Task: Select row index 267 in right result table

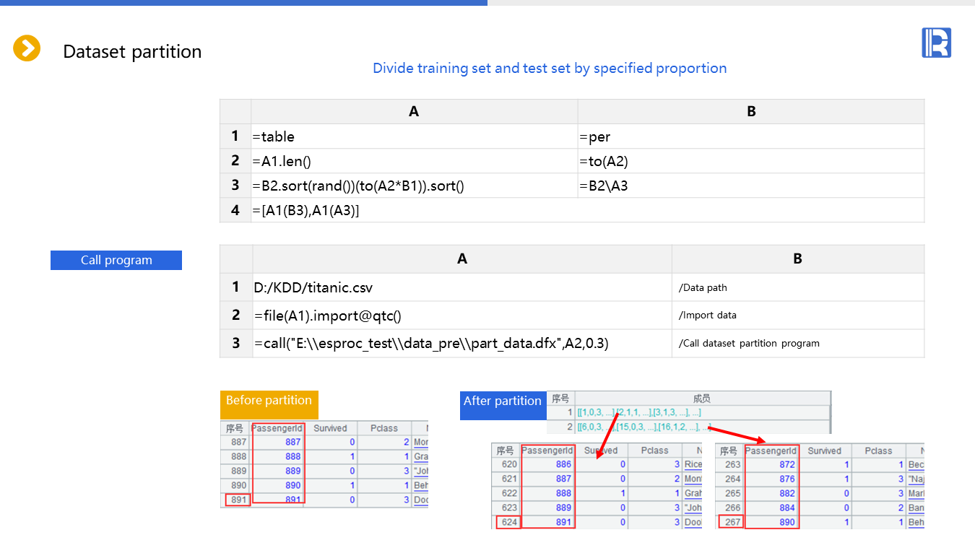Action: (x=732, y=522)
